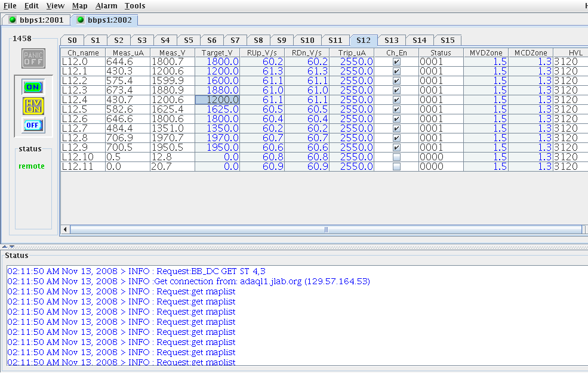Switch to slot tab S13
The height and width of the screenshot is (373, 588).
tap(392, 40)
